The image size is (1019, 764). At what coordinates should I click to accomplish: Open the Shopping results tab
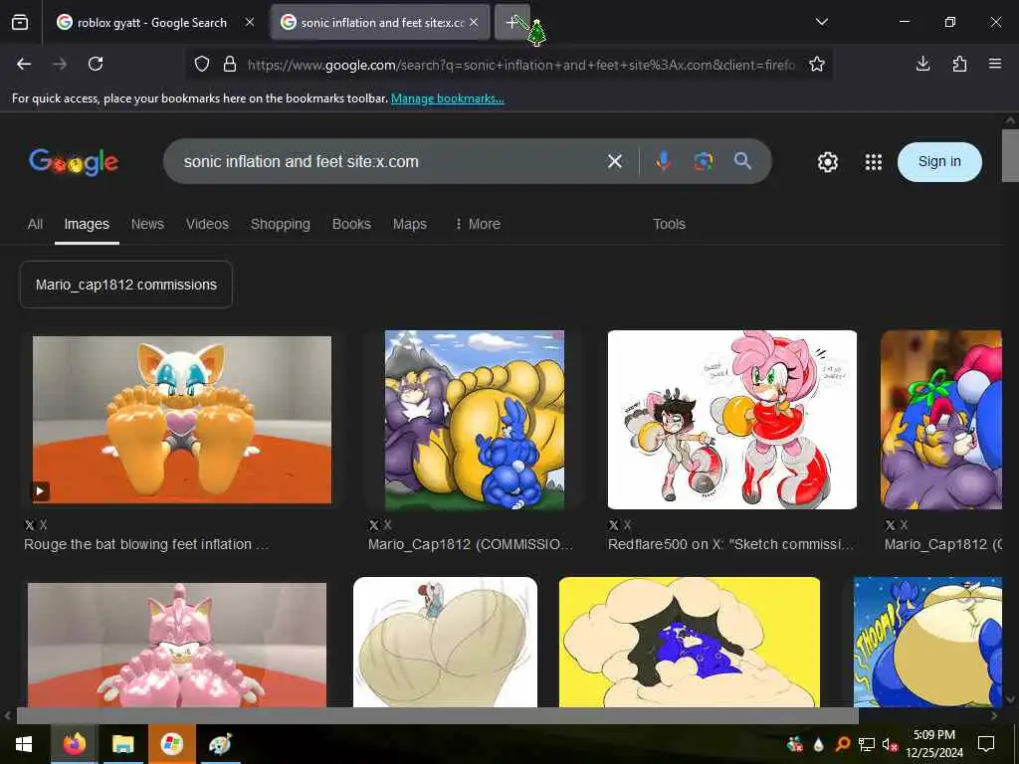[x=280, y=224]
